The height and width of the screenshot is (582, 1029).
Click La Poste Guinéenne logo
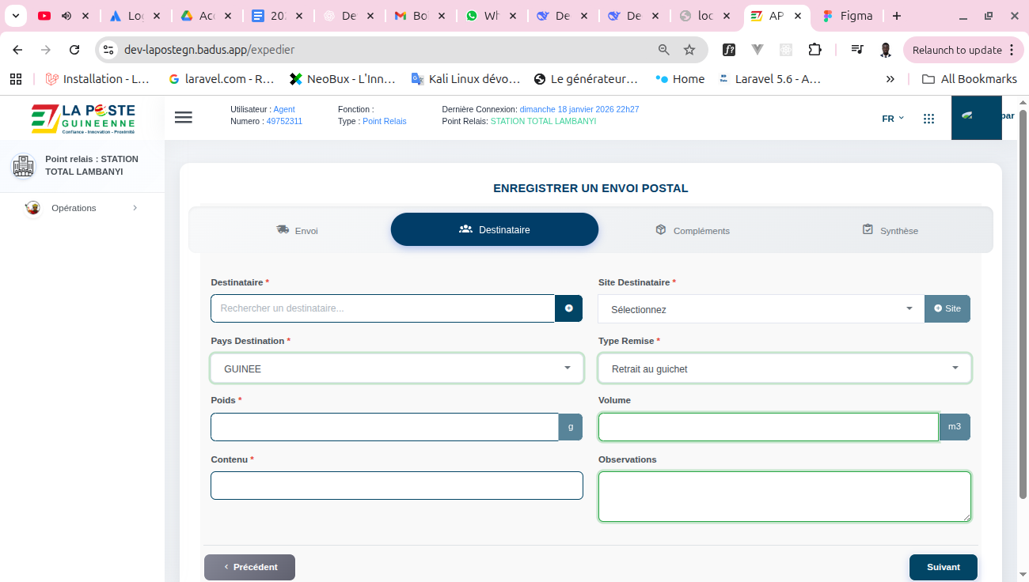(x=83, y=119)
